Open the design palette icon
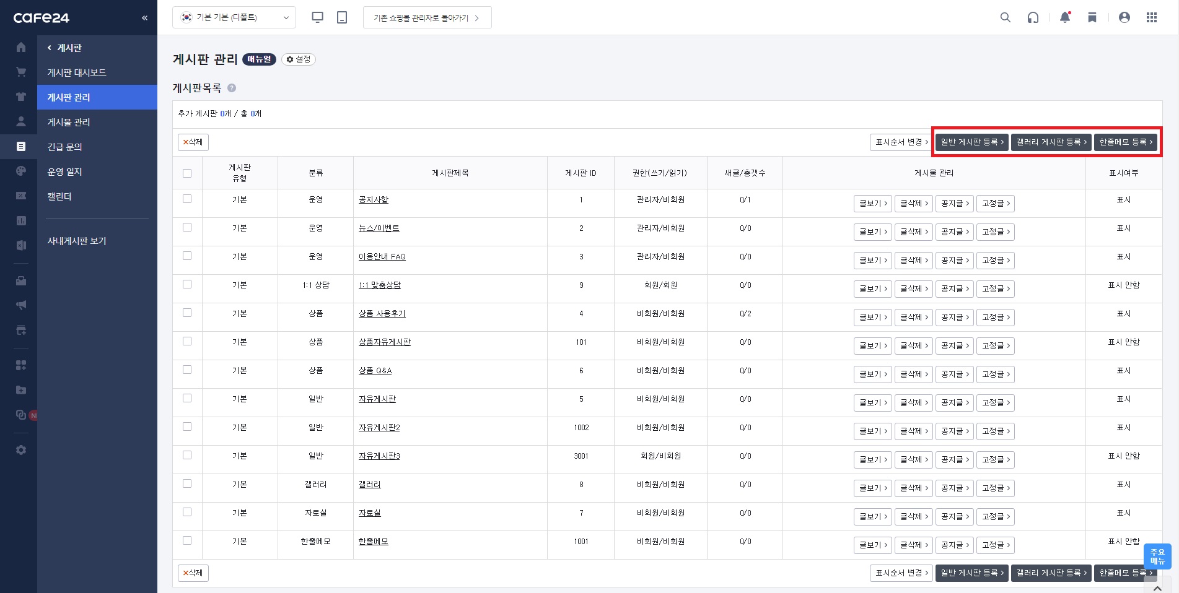Image resolution: width=1179 pixels, height=593 pixels. (x=21, y=171)
